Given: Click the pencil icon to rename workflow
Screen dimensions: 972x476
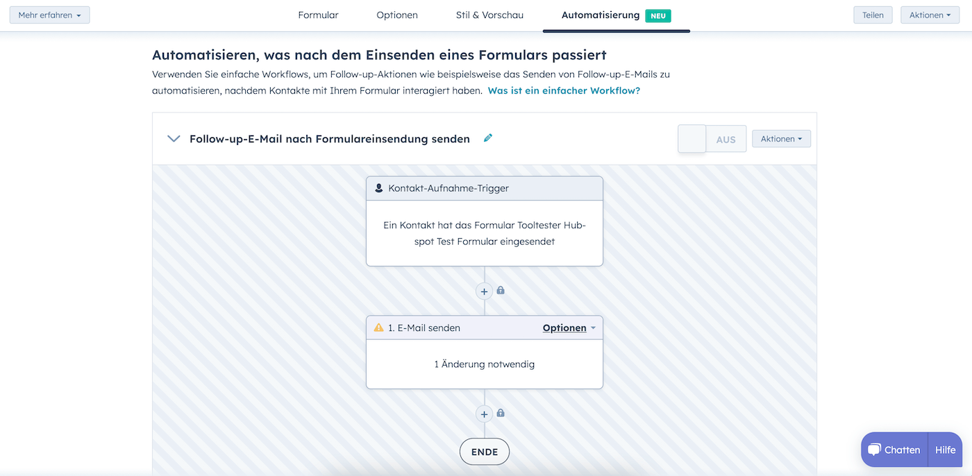Looking at the screenshot, I should 488,138.
